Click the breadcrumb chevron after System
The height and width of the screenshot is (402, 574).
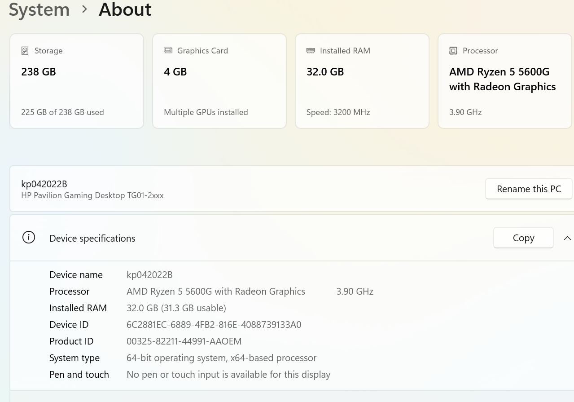click(84, 9)
